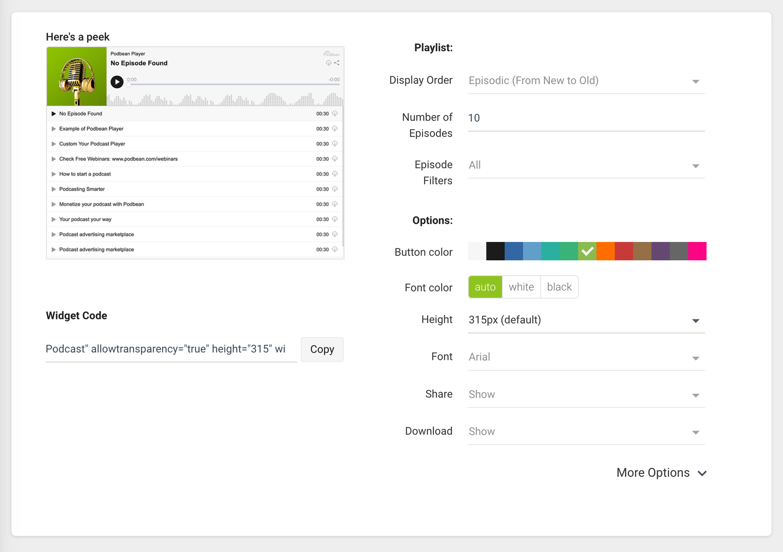Screen dimensions: 783x552
Task: Click the download icon next to "How to start a podcast"
Action: point(335,174)
